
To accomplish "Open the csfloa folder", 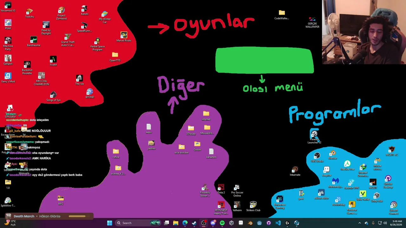I will [116, 154].
